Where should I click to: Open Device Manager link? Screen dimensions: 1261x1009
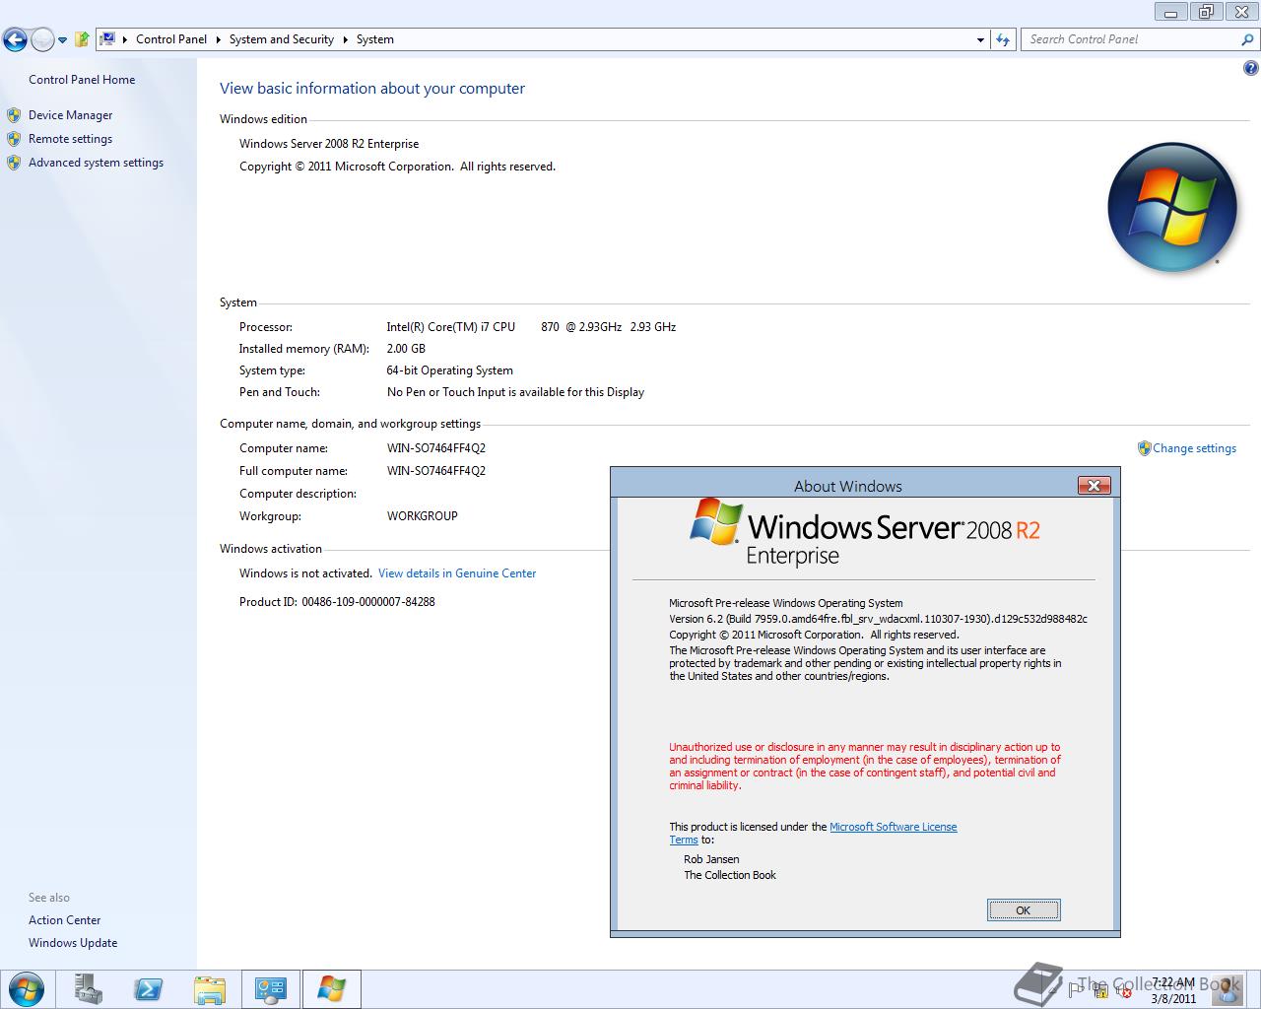70,115
